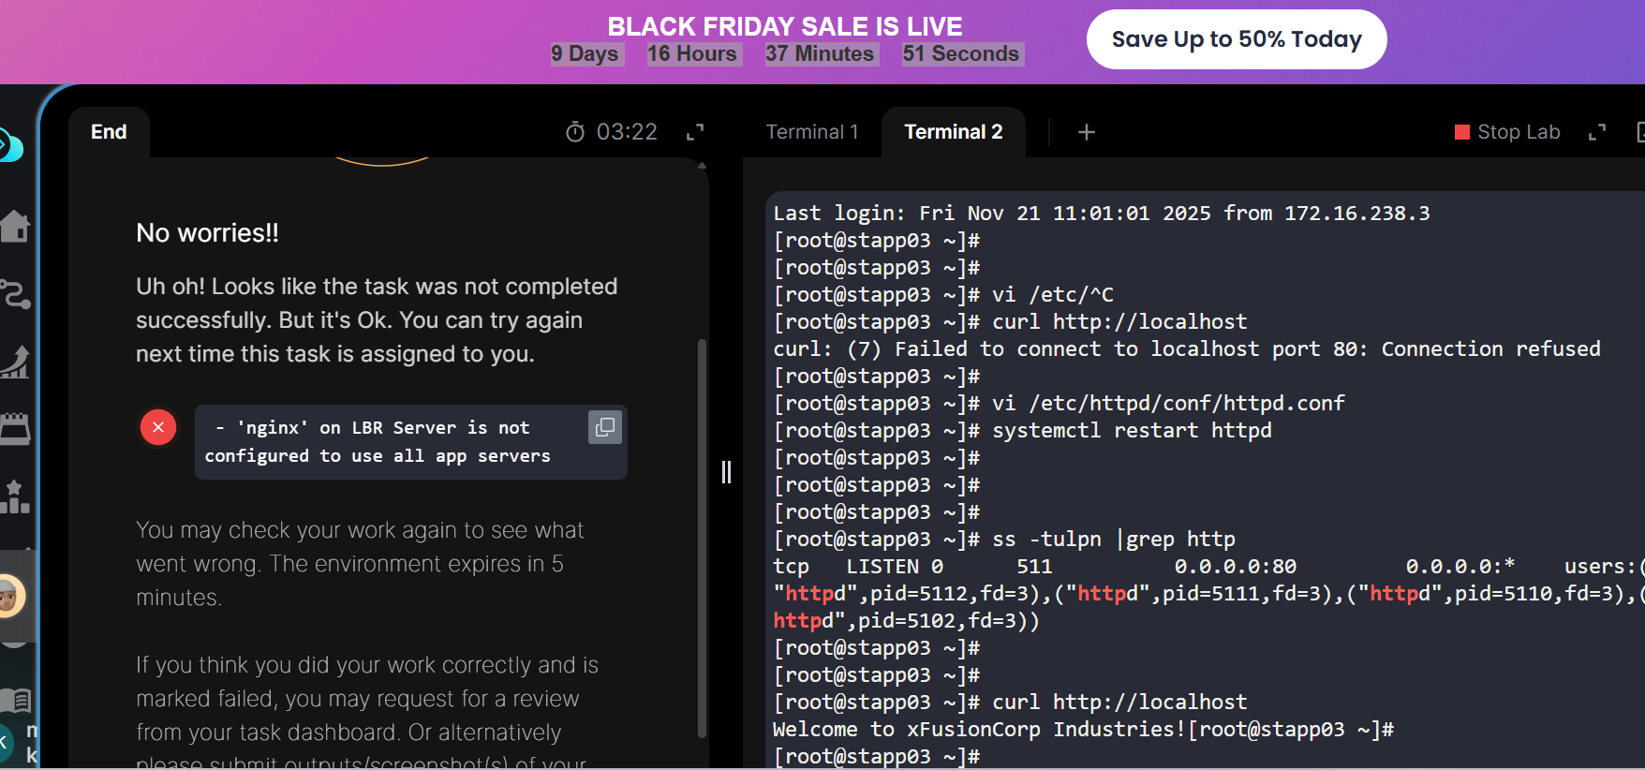Click the panel divider drag handle
Image resolution: width=1645 pixels, height=770 pixels.
click(726, 471)
